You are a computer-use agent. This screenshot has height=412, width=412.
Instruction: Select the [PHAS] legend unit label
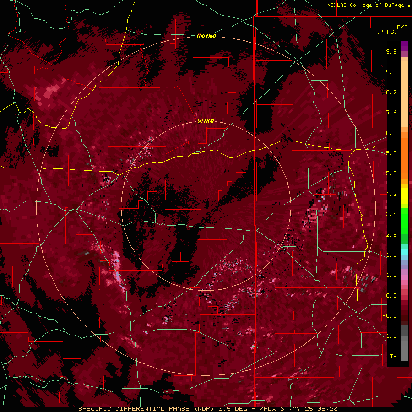pyautogui.click(x=387, y=32)
